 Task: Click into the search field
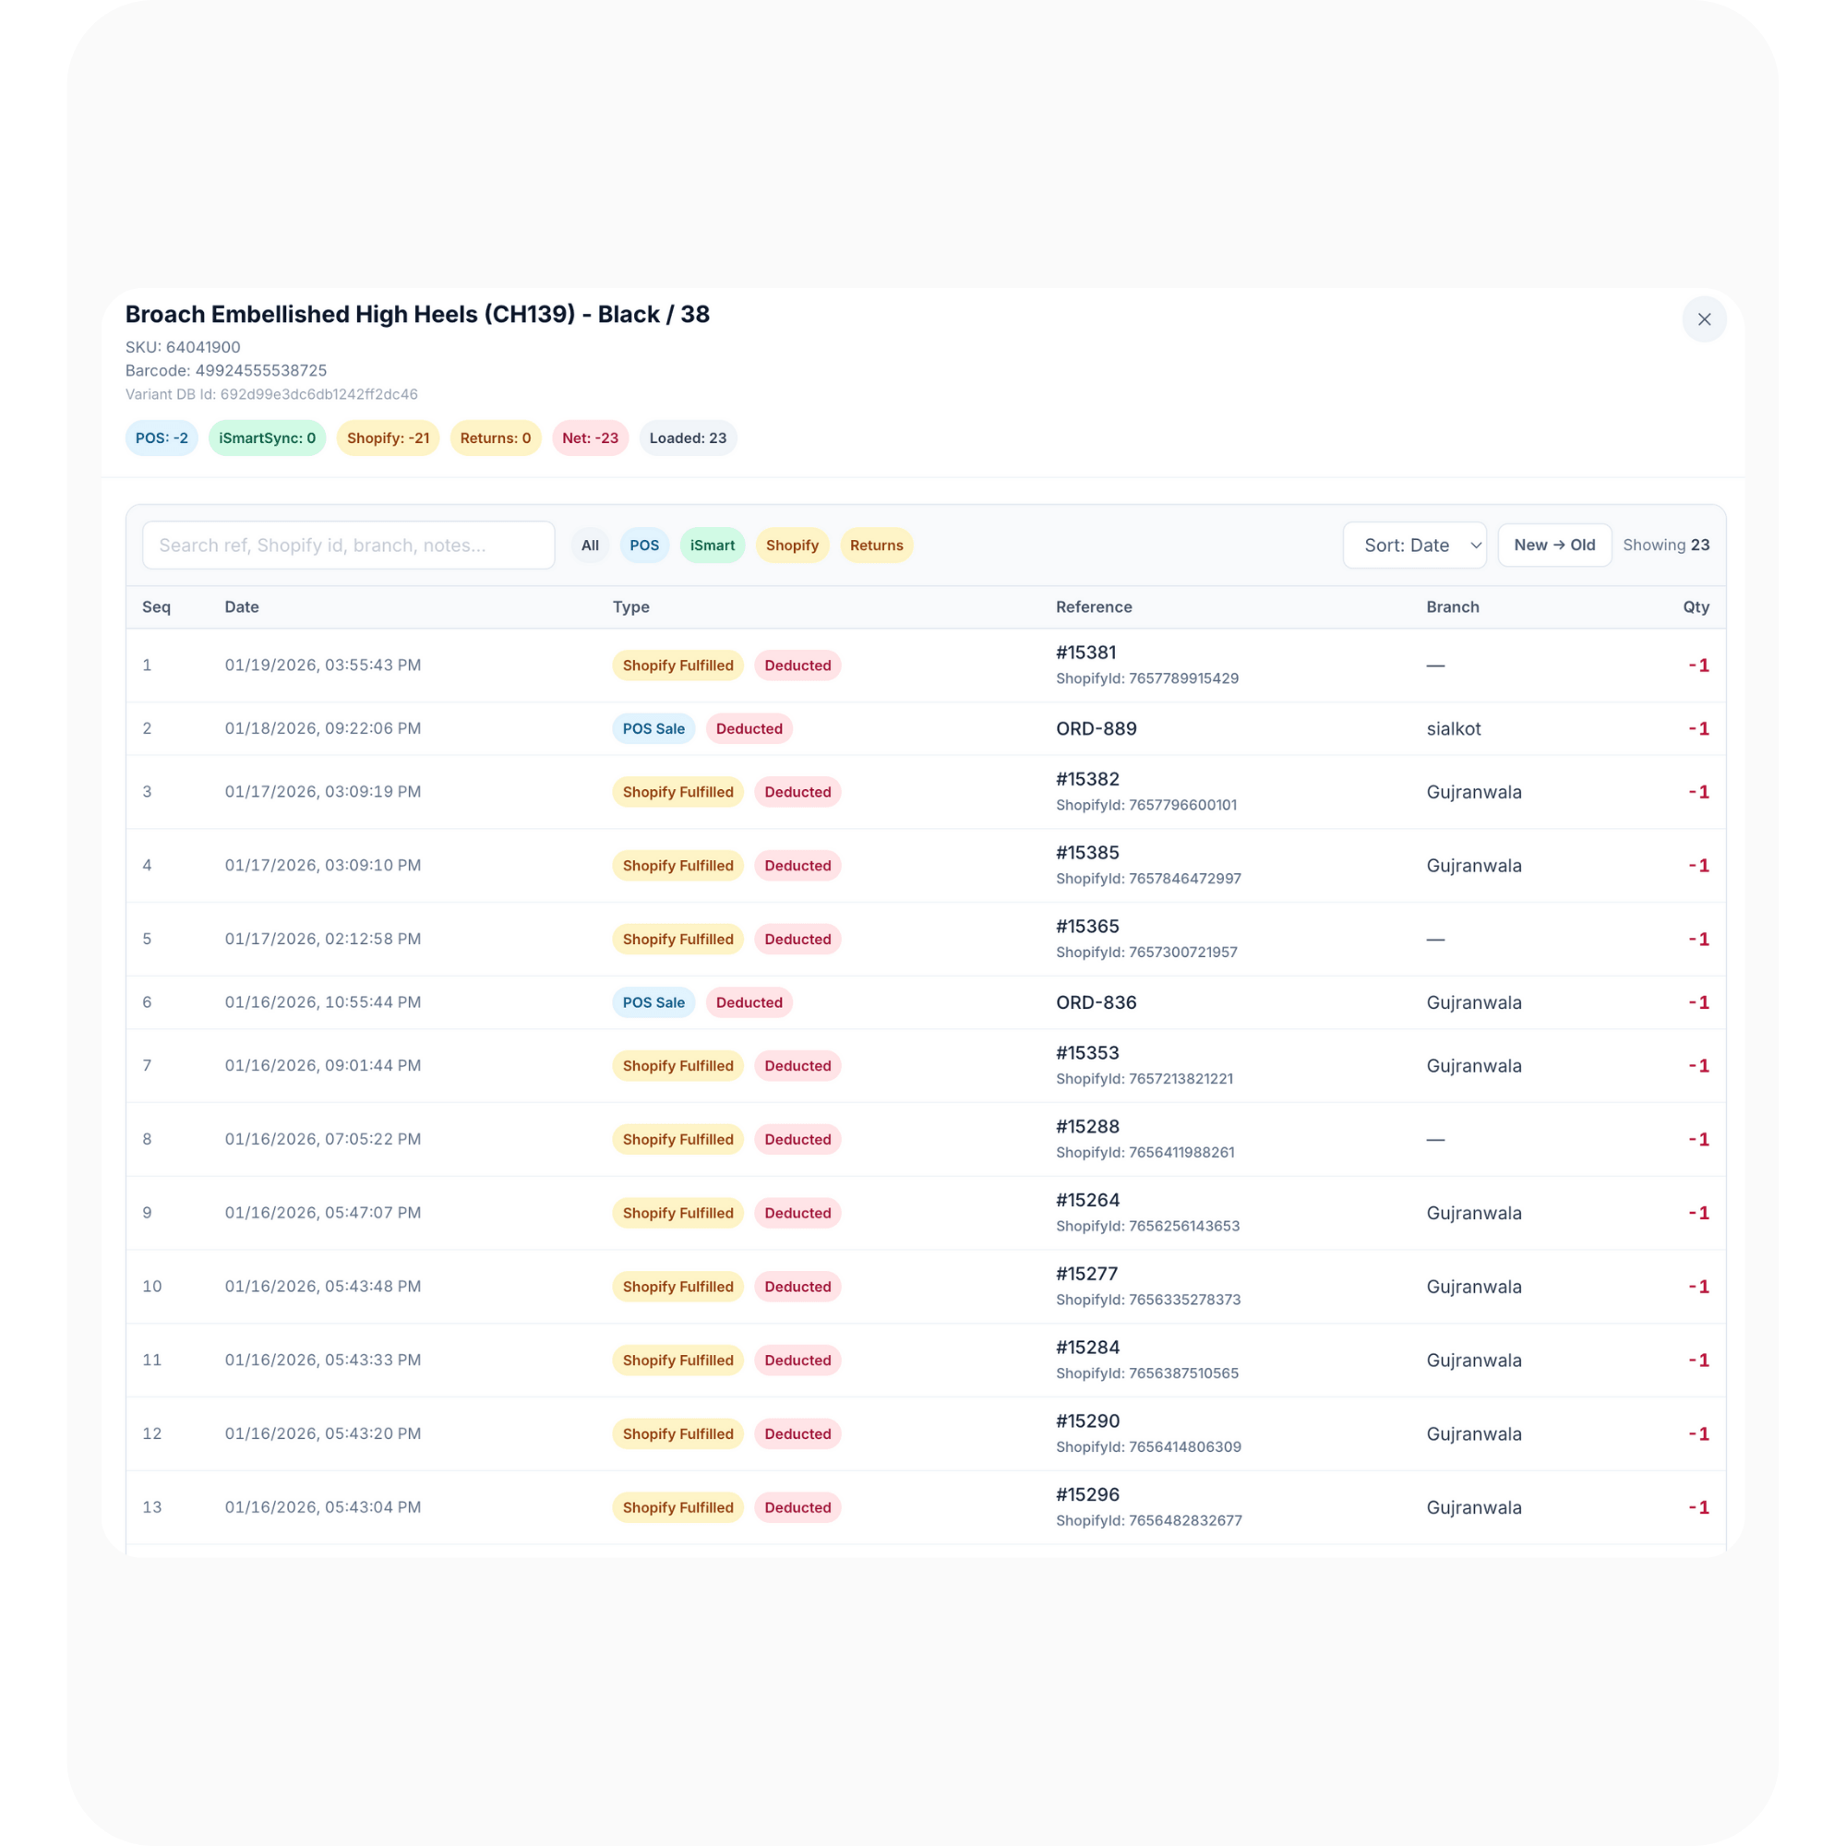pos(348,545)
